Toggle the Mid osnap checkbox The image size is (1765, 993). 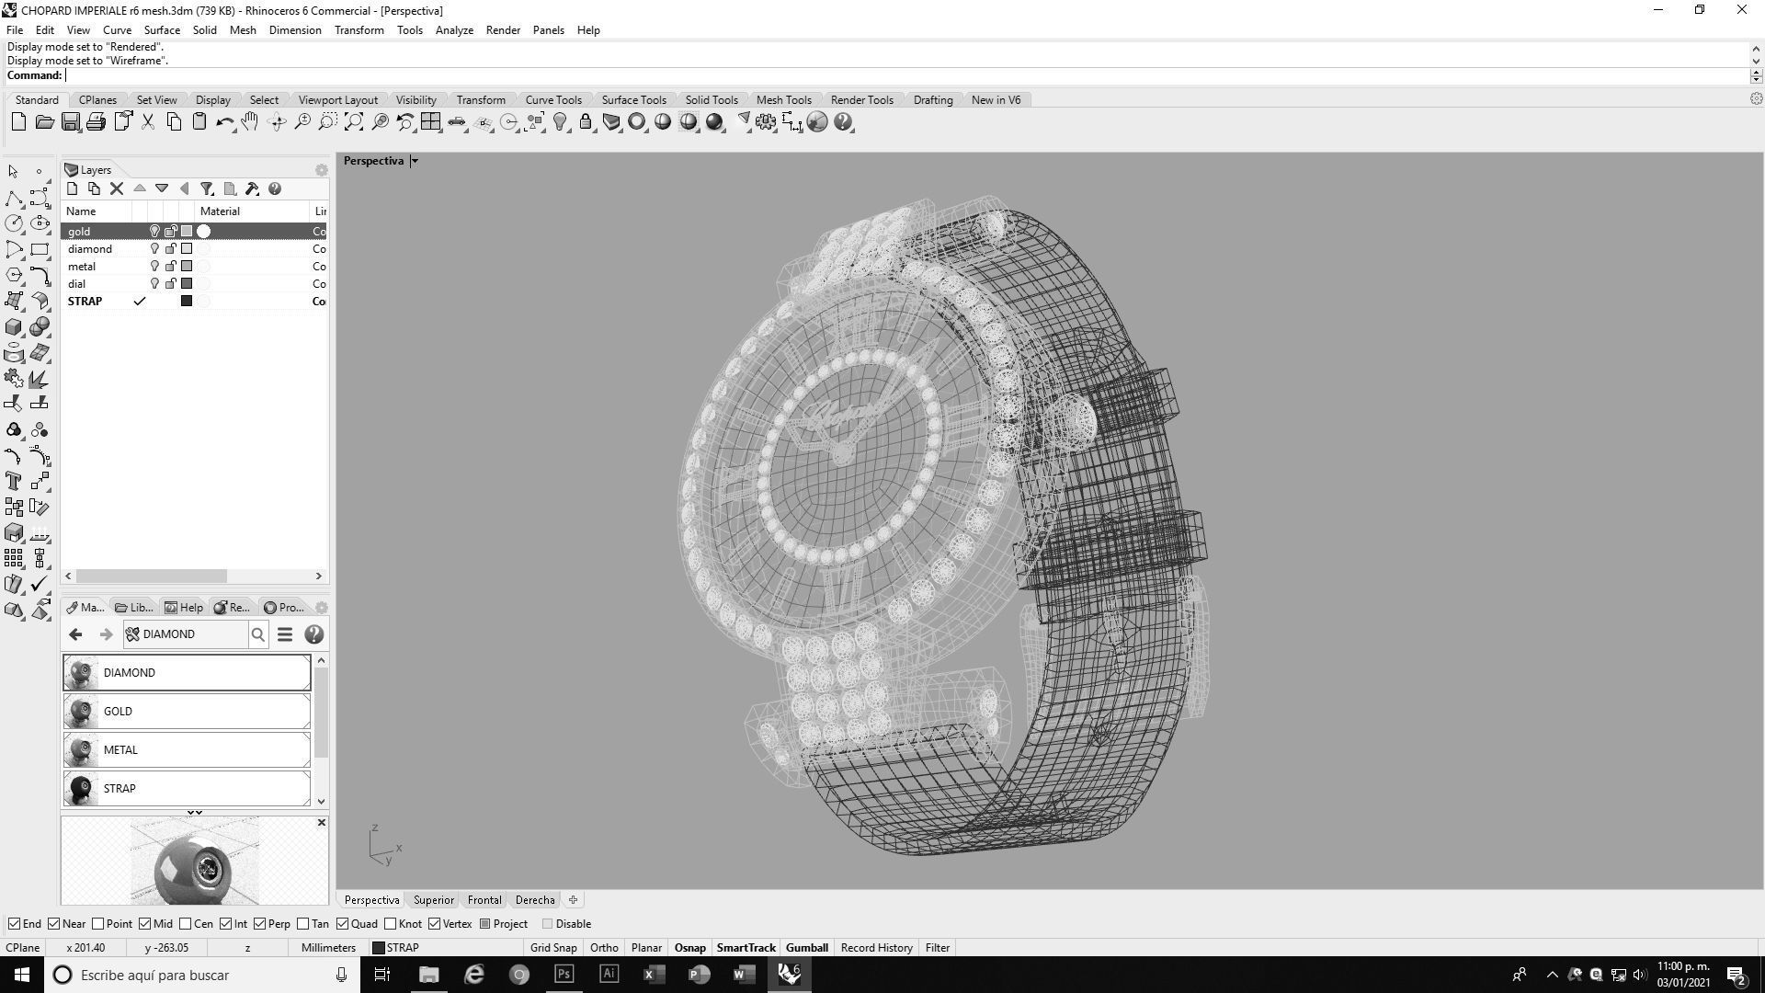(x=144, y=924)
